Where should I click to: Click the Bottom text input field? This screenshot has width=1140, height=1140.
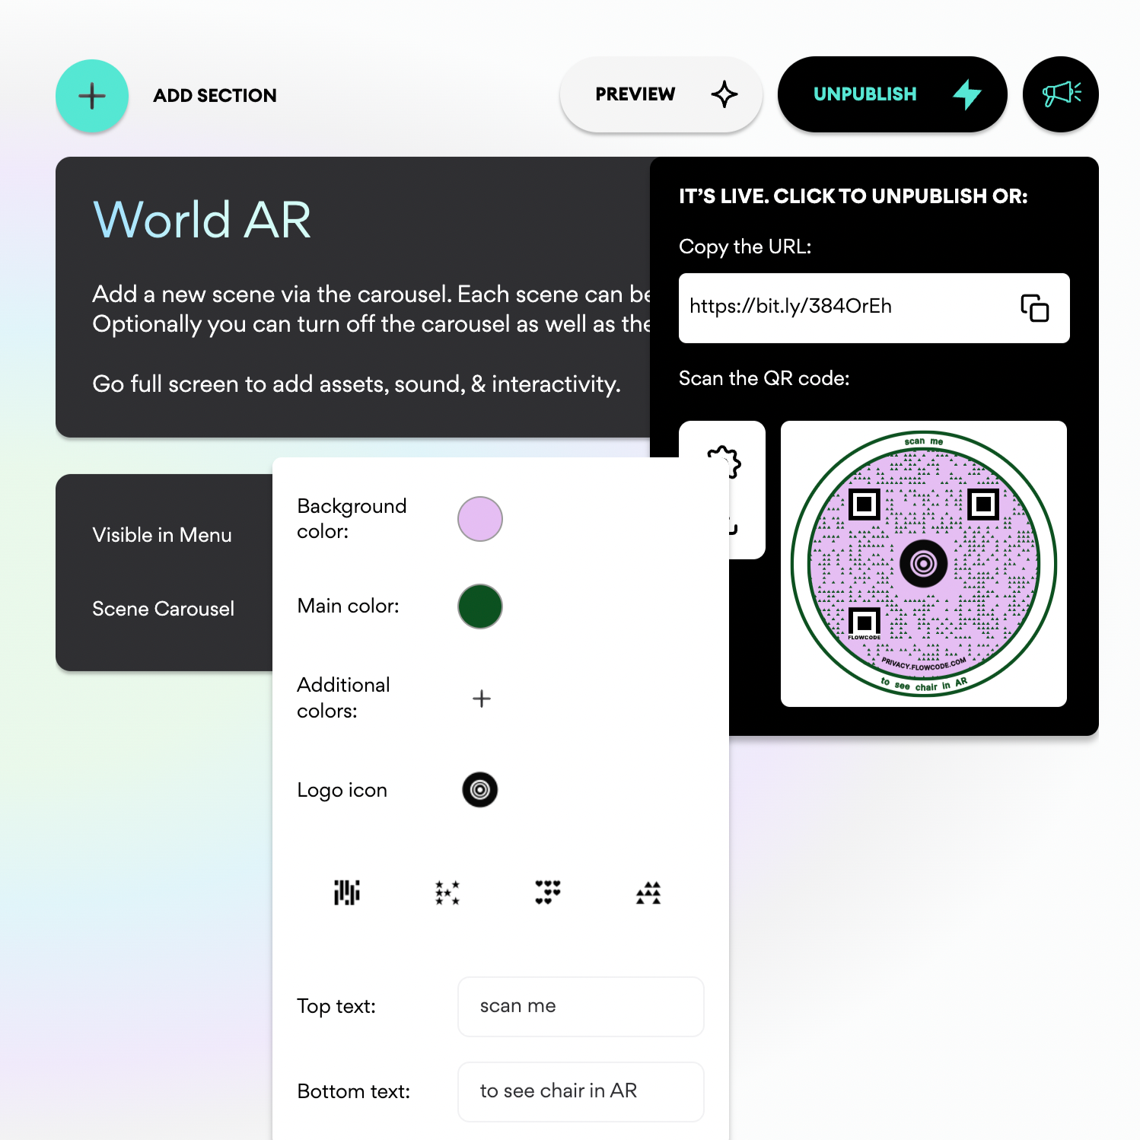[x=581, y=1092]
